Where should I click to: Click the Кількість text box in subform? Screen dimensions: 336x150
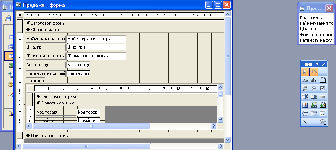[x=88, y=120]
